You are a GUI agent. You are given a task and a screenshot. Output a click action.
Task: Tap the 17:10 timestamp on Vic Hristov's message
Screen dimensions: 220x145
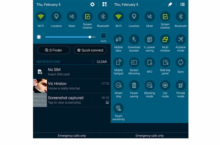point(105,84)
